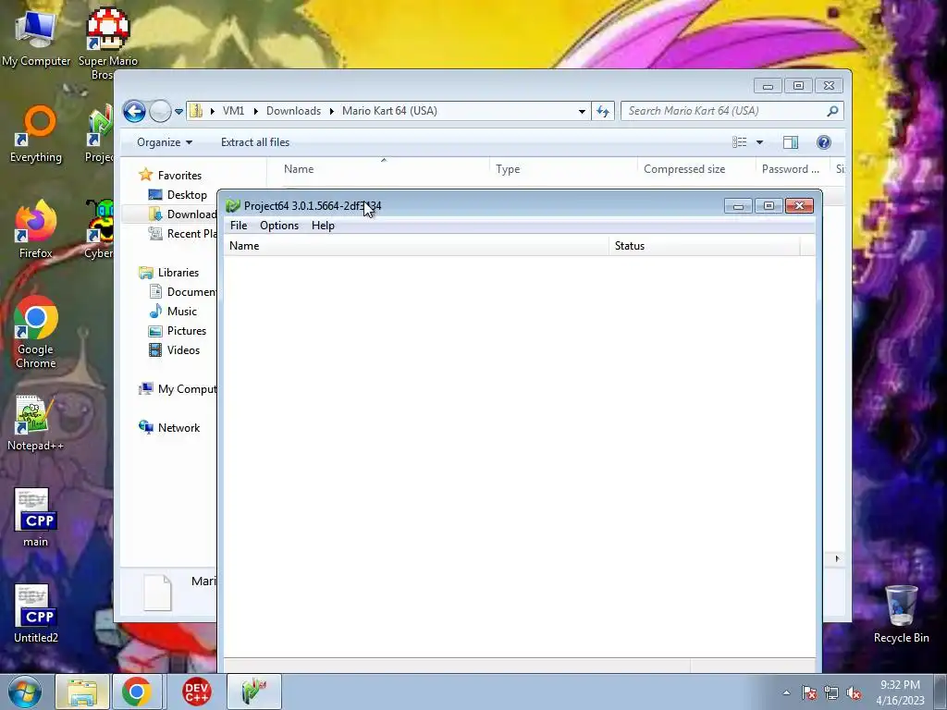Open the Organize dropdown in Explorer

coord(165,142)
